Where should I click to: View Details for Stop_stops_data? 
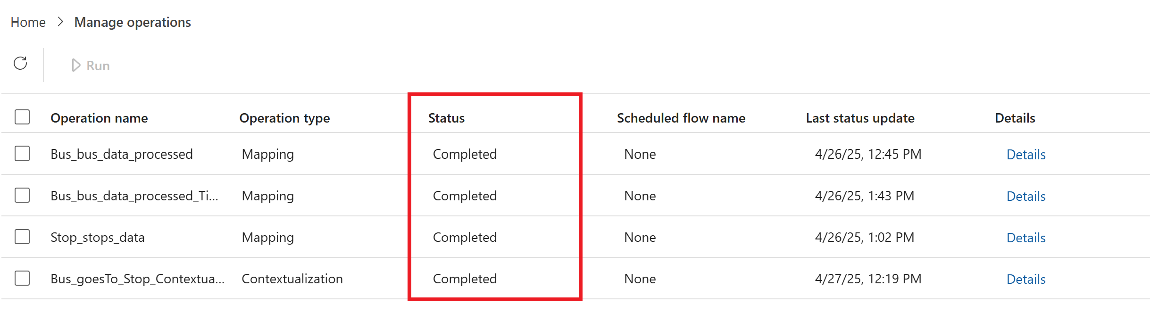[x=1025, y=238]
